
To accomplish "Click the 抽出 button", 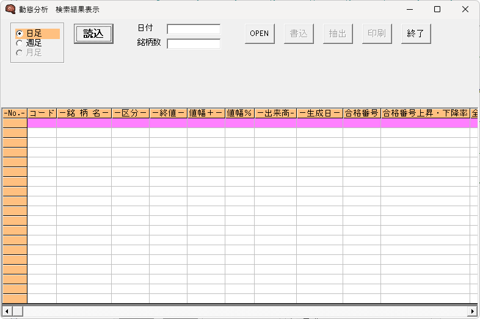I will click(x=338, y=34).
